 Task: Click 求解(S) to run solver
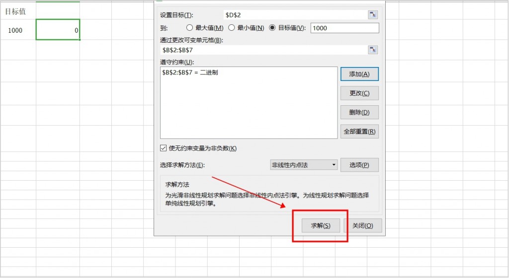pyautogui.click(x=321, y=225)
